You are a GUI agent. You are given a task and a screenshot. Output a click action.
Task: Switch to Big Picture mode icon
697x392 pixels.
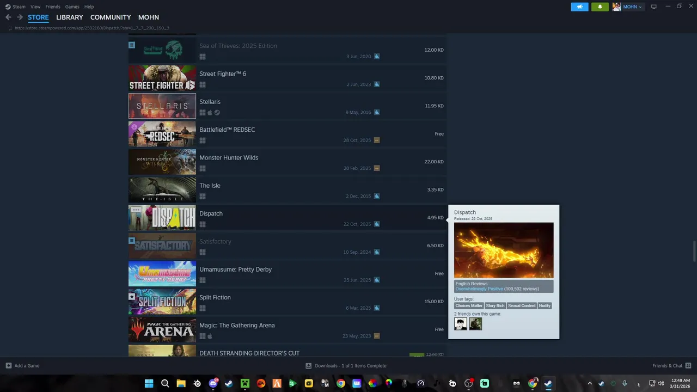(654, 7)
